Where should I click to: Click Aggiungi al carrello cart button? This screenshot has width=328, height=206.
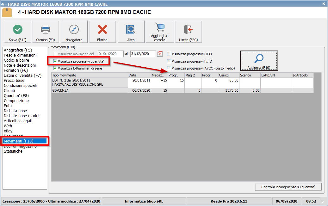160,32
